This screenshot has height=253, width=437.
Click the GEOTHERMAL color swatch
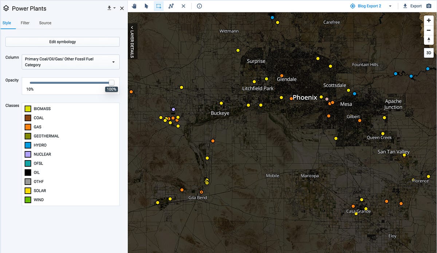click(28, 136)
